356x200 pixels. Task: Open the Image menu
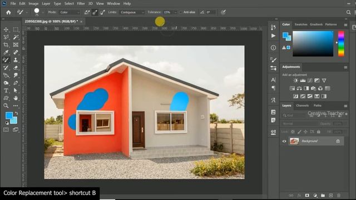coord(33,4)
